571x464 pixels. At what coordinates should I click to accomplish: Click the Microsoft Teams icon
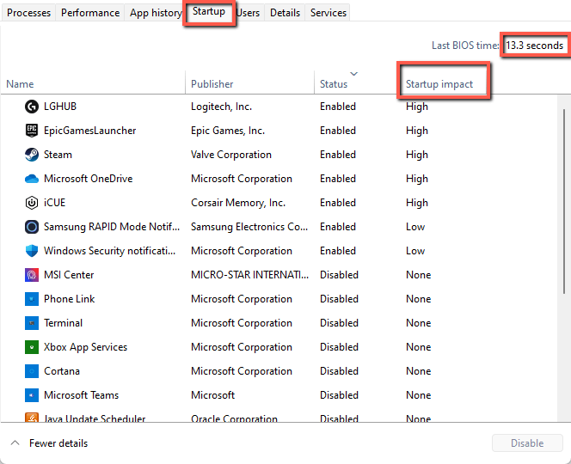(32, 395)
